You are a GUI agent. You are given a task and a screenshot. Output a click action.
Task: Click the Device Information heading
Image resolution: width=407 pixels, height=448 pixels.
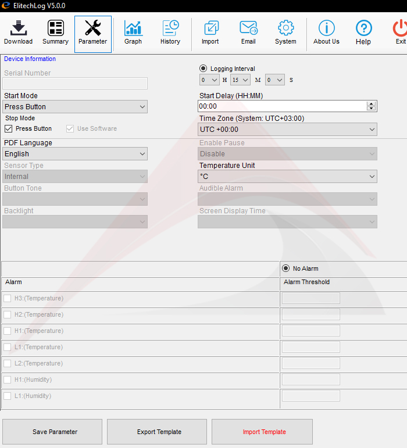click(x=30, y=59)
